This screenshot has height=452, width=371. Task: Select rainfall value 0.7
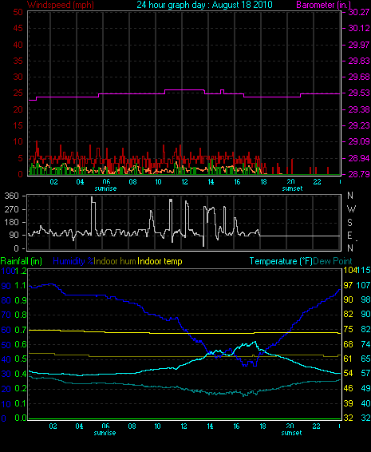pyautogui.click(x=20, y=330)
